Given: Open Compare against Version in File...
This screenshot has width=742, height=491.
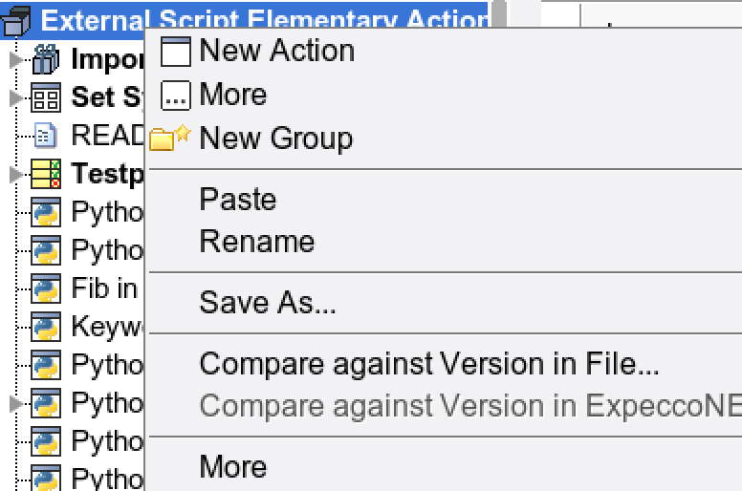Looking at the screenshot, I should (x=429, y=364).
